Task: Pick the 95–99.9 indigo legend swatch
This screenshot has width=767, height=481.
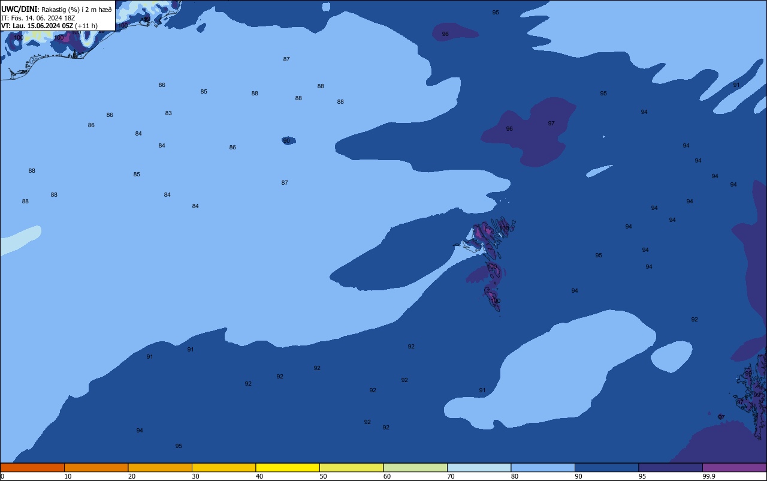Action: (671, 467)
